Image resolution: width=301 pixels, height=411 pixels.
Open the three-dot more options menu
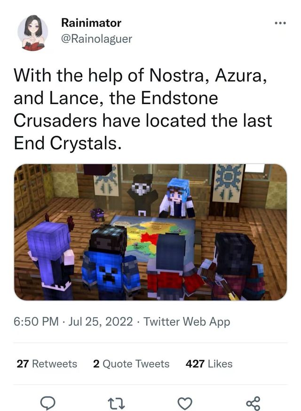[280, 23]
